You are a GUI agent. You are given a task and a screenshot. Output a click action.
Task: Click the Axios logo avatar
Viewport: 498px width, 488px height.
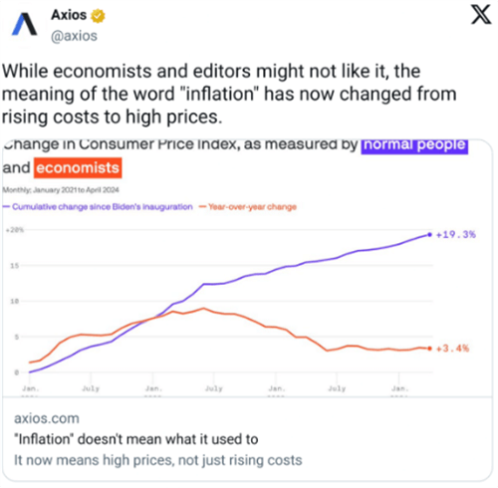coord(24,24)
